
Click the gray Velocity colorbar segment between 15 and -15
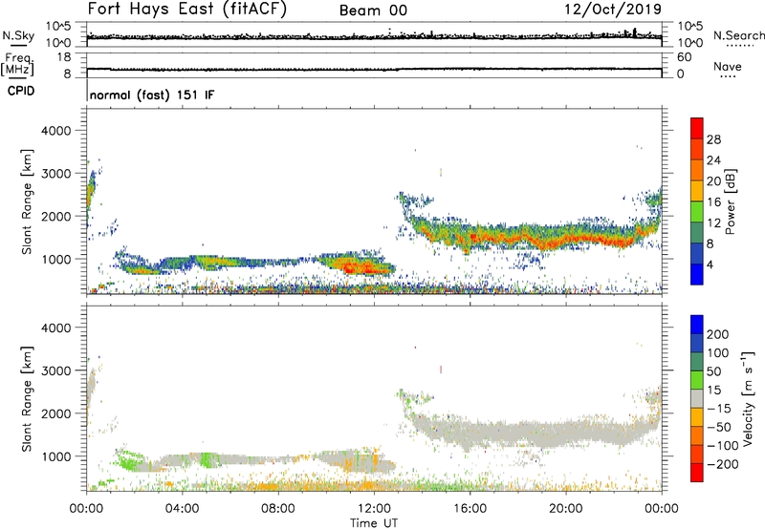(697, 398)
